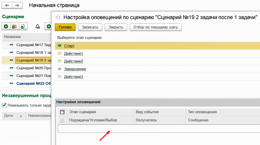Click the Сообщение column header
Image resolution: width=260 pixels, height=145 pixels.
(x=223, y=120)
